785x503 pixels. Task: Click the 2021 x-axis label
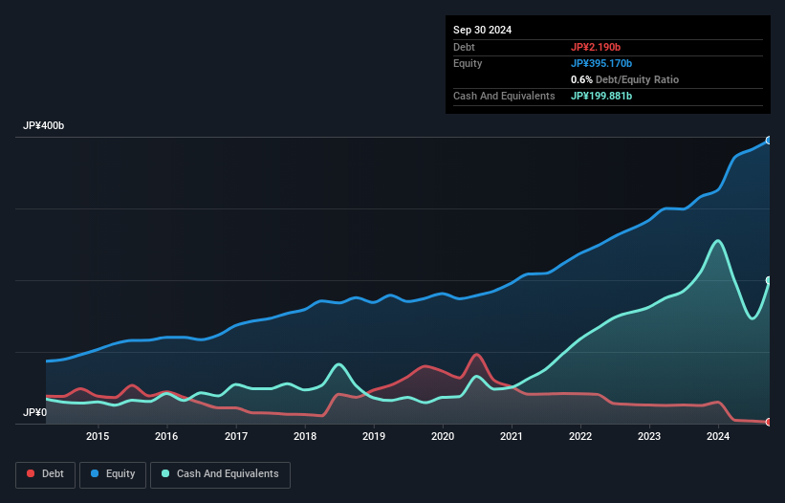[512, 436]
